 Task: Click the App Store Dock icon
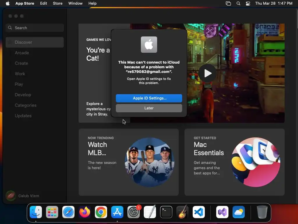click(x=117, y=212)
